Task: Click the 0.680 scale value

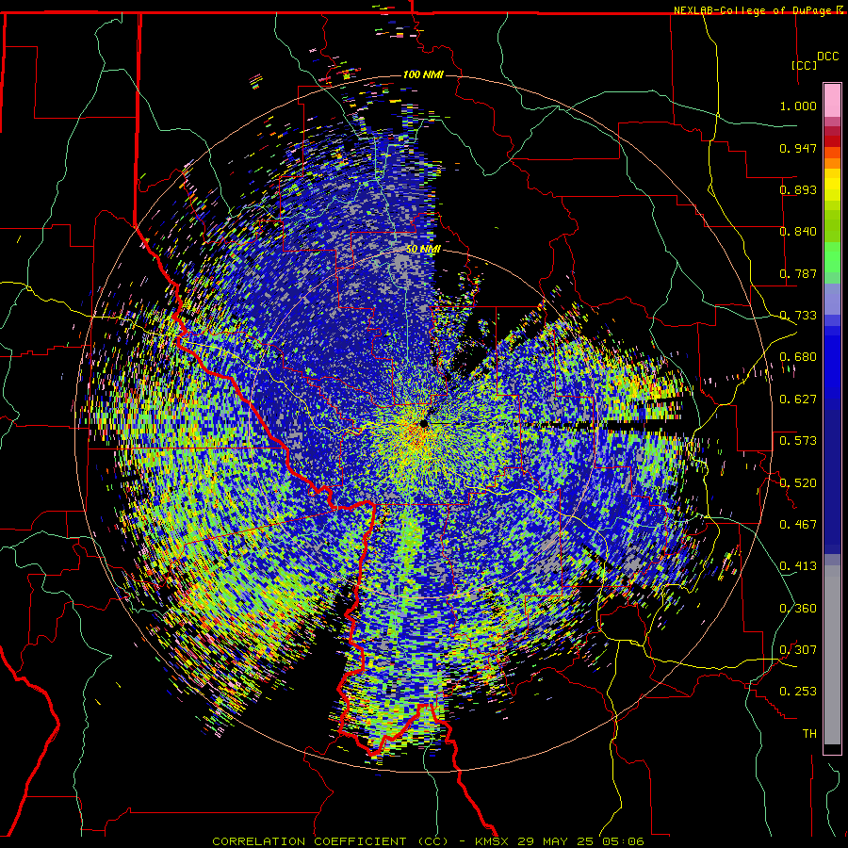Action: 798,357
